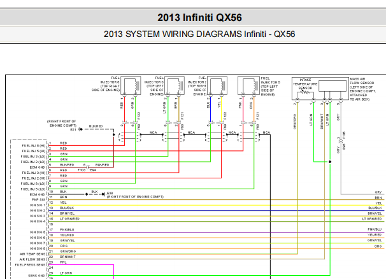Click the 'GRN/ORG' wire label at pin 21
This screenshot has width=386, height=279.
(x=68, y=252)
